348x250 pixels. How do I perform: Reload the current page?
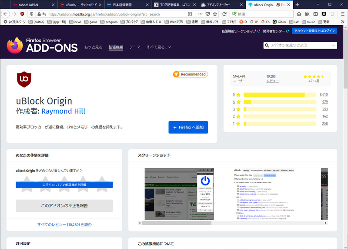click(x=224, y=14)
